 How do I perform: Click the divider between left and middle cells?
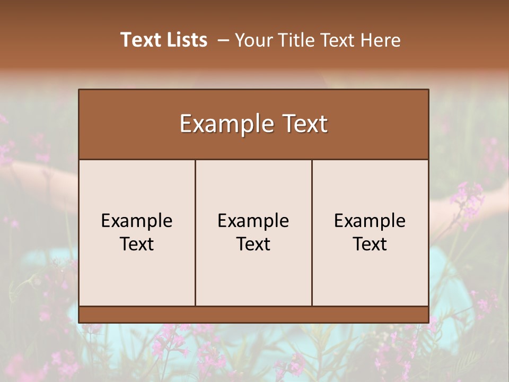195,232
